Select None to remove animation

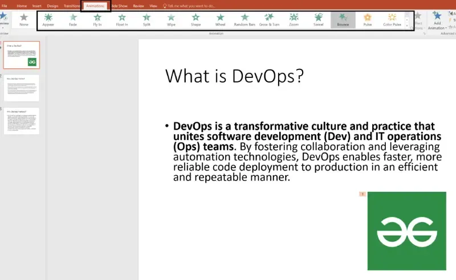click(24, 20)
